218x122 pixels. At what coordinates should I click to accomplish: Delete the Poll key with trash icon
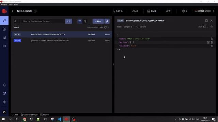click(212, 27)
